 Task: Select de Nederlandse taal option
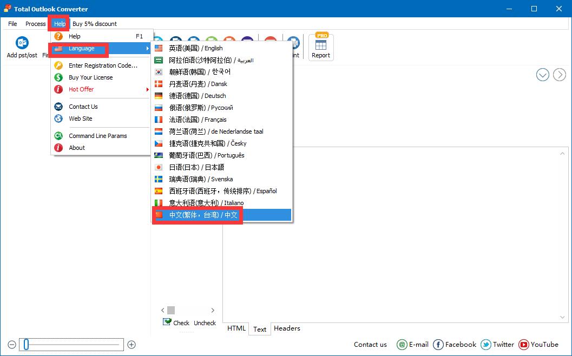222,131
